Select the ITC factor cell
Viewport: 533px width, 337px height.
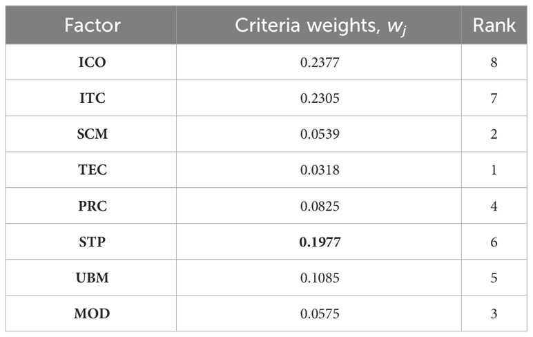coord(92,98)
